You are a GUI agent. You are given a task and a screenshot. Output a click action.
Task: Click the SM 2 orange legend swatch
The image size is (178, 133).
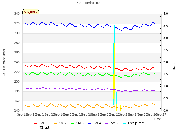point(55,124)
